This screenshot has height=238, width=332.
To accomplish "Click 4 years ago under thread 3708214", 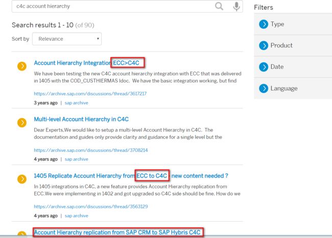I will [x=46, y=159].
